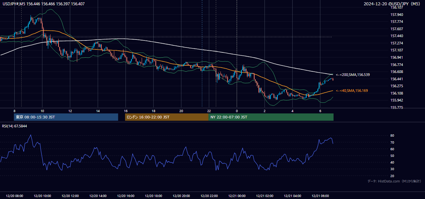
Task: Click the 40 SMA label reading 156.169
Action: click(352, 91)
